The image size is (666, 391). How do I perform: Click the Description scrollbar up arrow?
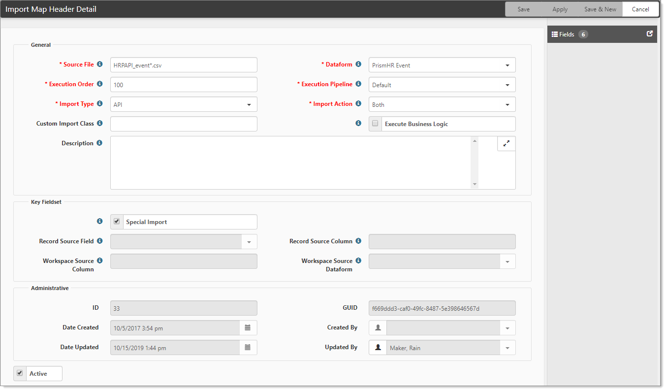click(475, 141)
